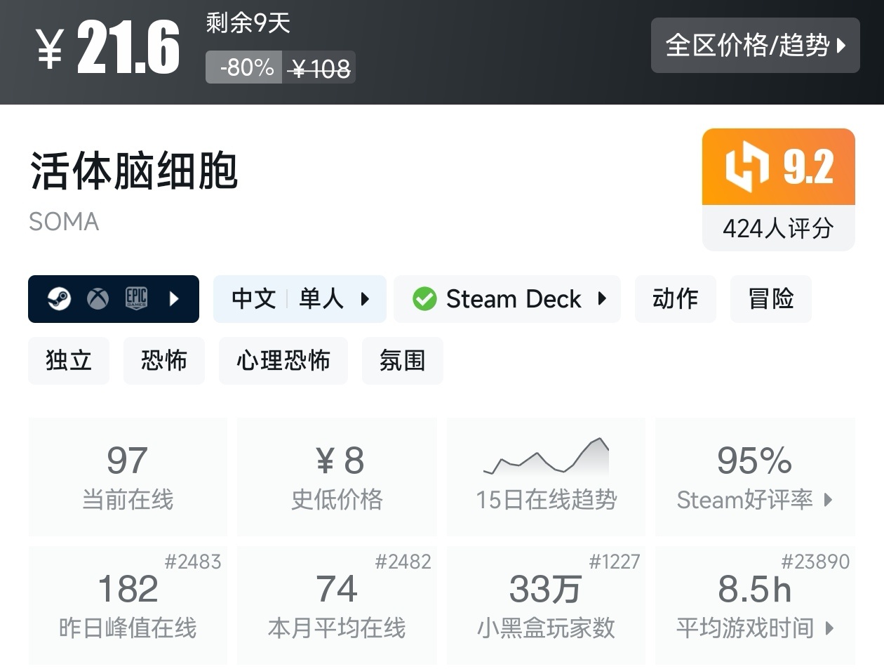Image resolution: width=884 pixels, height=669 pixels.
Task: Expand the platform list arrow
Action: (174, 299)
